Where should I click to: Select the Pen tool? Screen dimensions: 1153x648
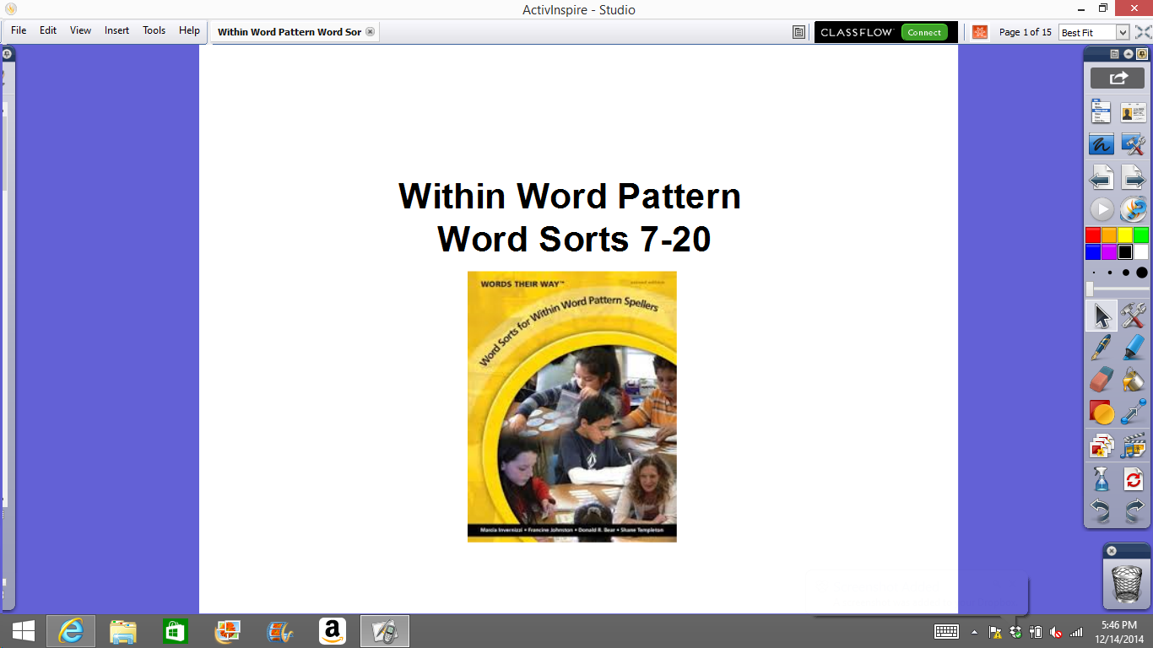point(1101,348)
